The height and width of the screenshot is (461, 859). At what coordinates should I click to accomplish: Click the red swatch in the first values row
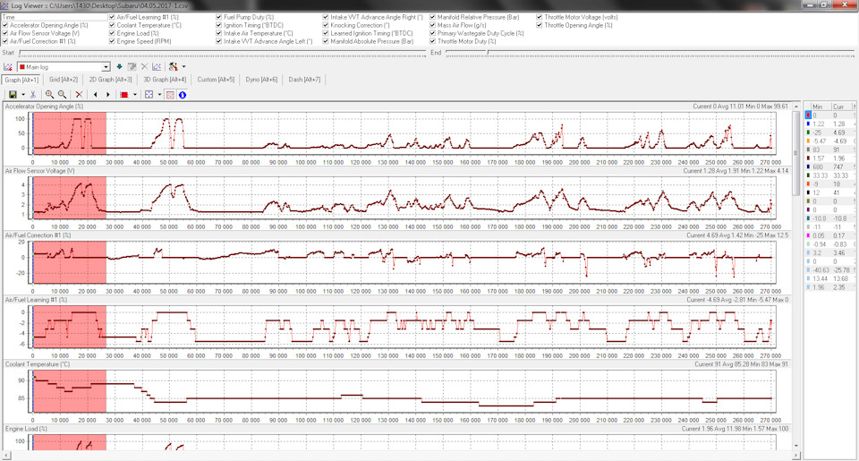point(807,115)
